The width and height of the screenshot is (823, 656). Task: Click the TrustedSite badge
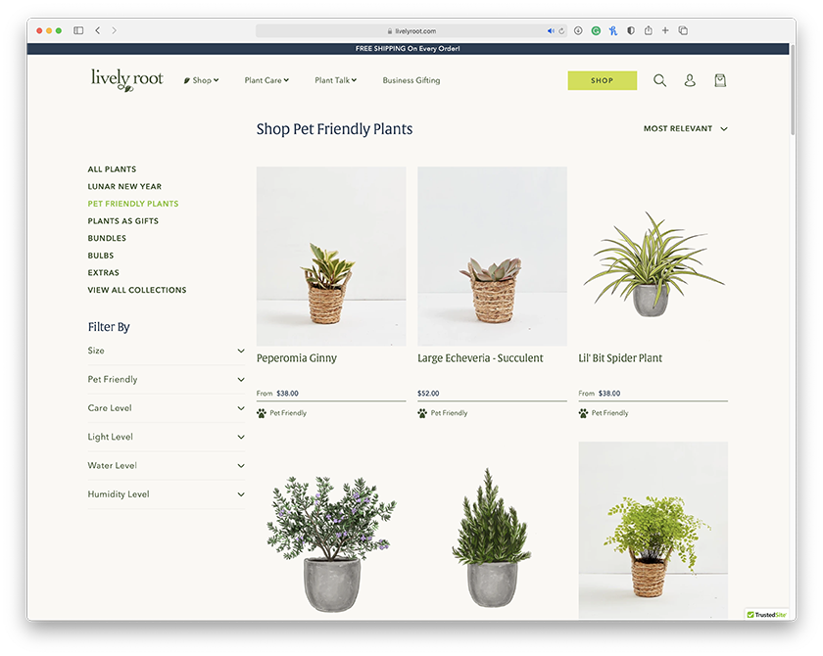(x=767, y=615)
